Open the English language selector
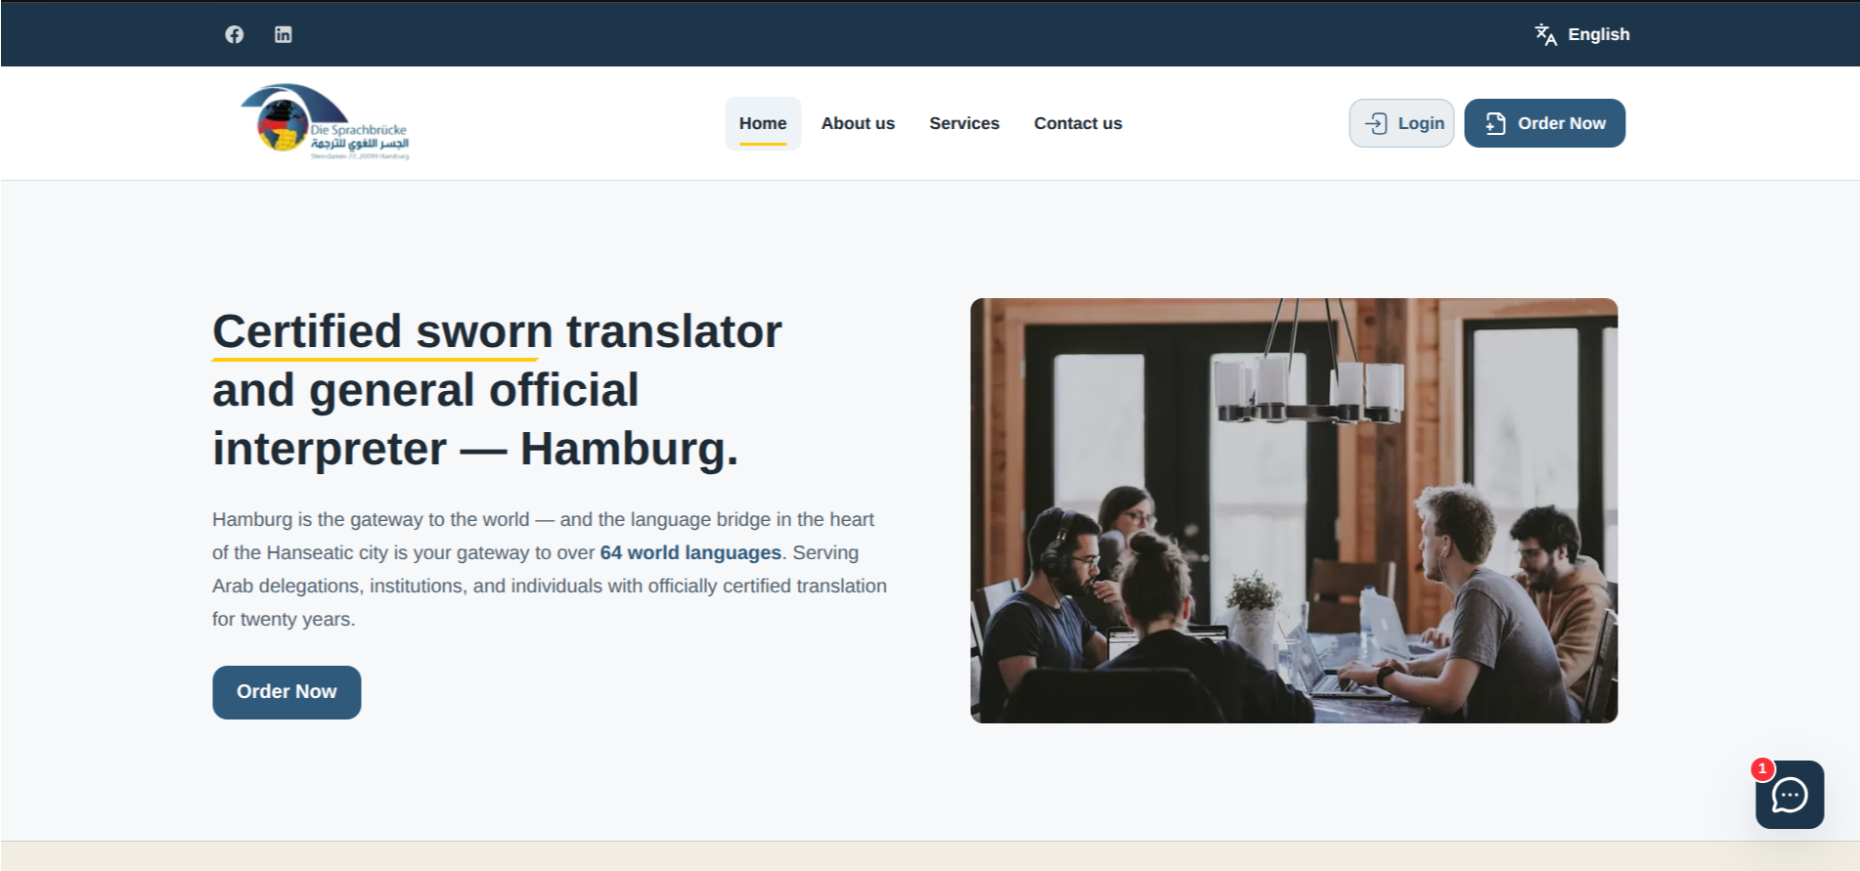The height and width of the screenshot is (871, 1860). pyautogui.click(x=1582, y=34)
